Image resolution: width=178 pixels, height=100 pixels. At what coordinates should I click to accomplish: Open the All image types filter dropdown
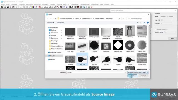(138, 72)
